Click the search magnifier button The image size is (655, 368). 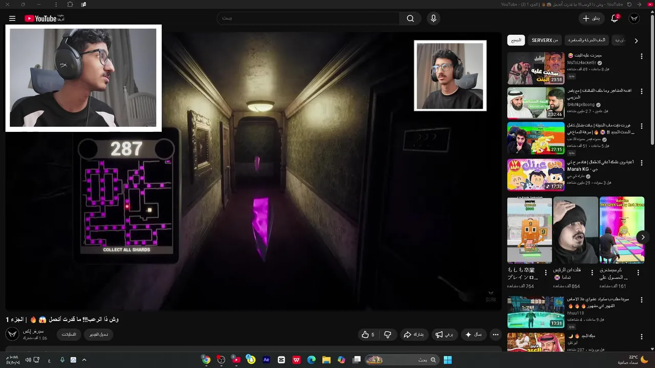pyautogui.click(x=410, y=18)
